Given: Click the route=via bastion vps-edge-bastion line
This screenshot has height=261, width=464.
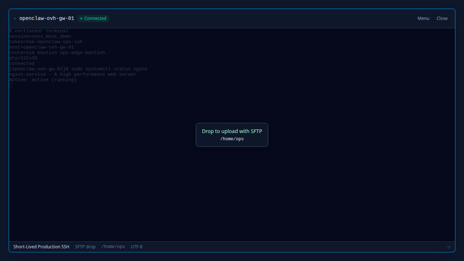Looking at the screenshot, I should click(57, 53).
